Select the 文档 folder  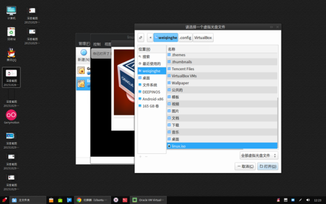[222, 118]
